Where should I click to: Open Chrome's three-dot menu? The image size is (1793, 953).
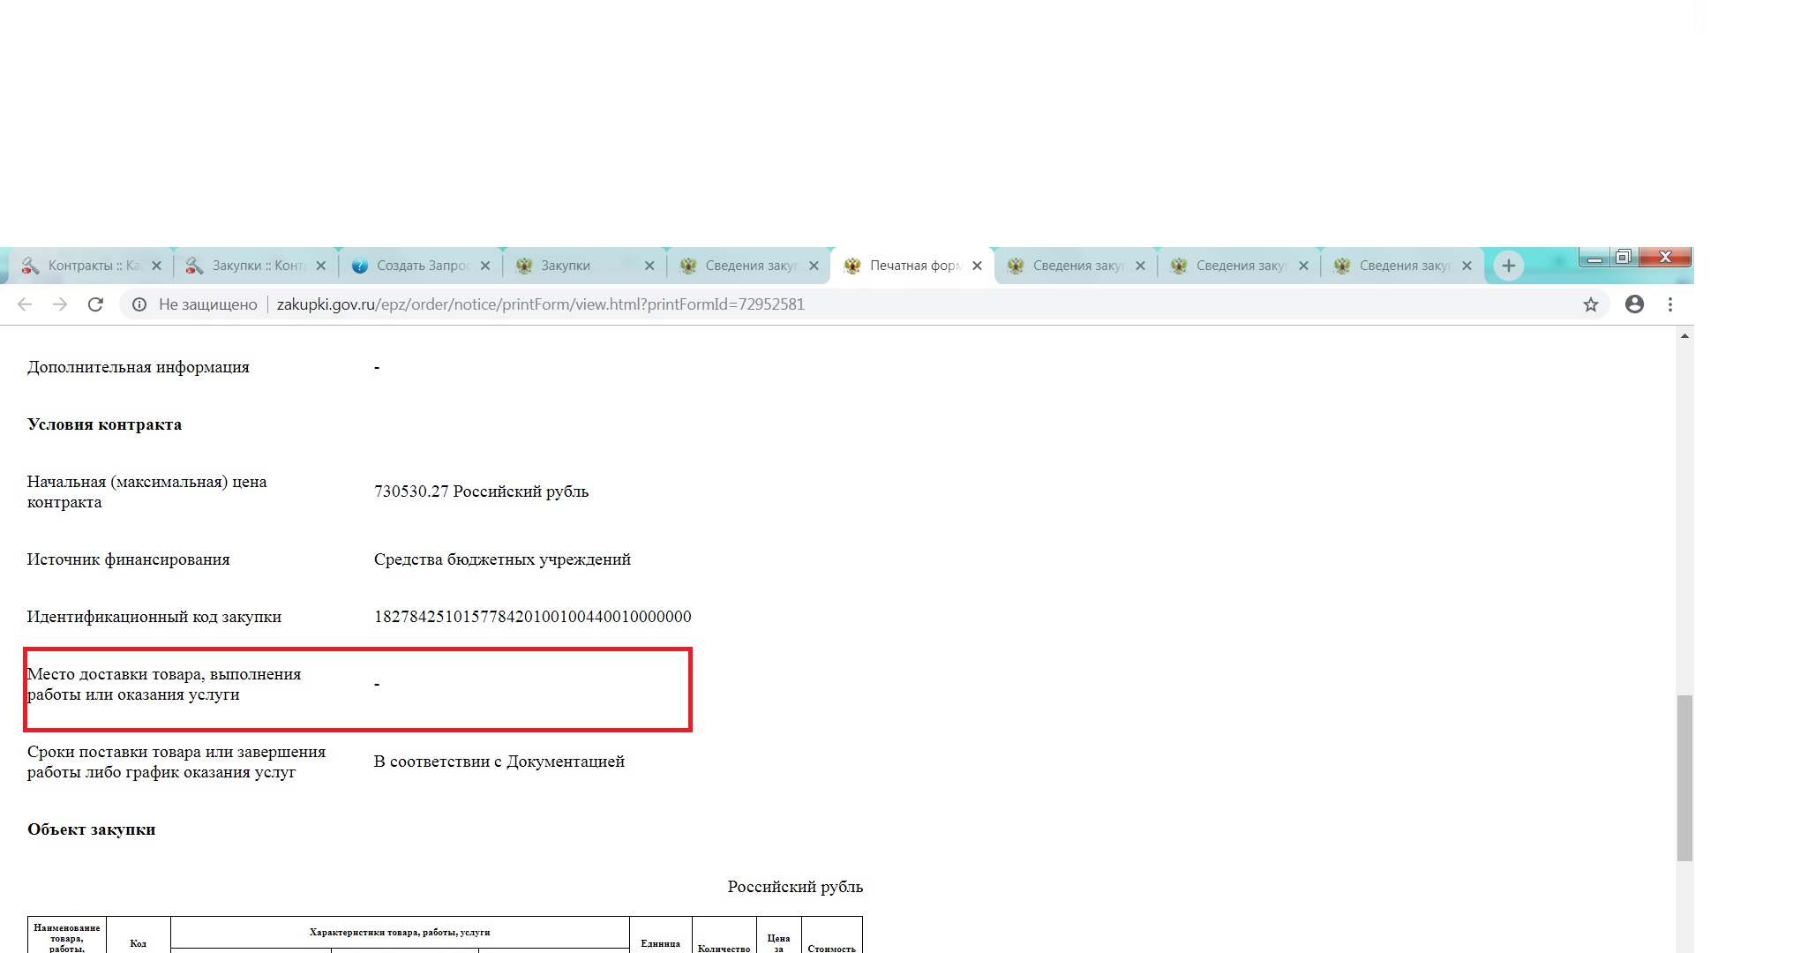1669,304
